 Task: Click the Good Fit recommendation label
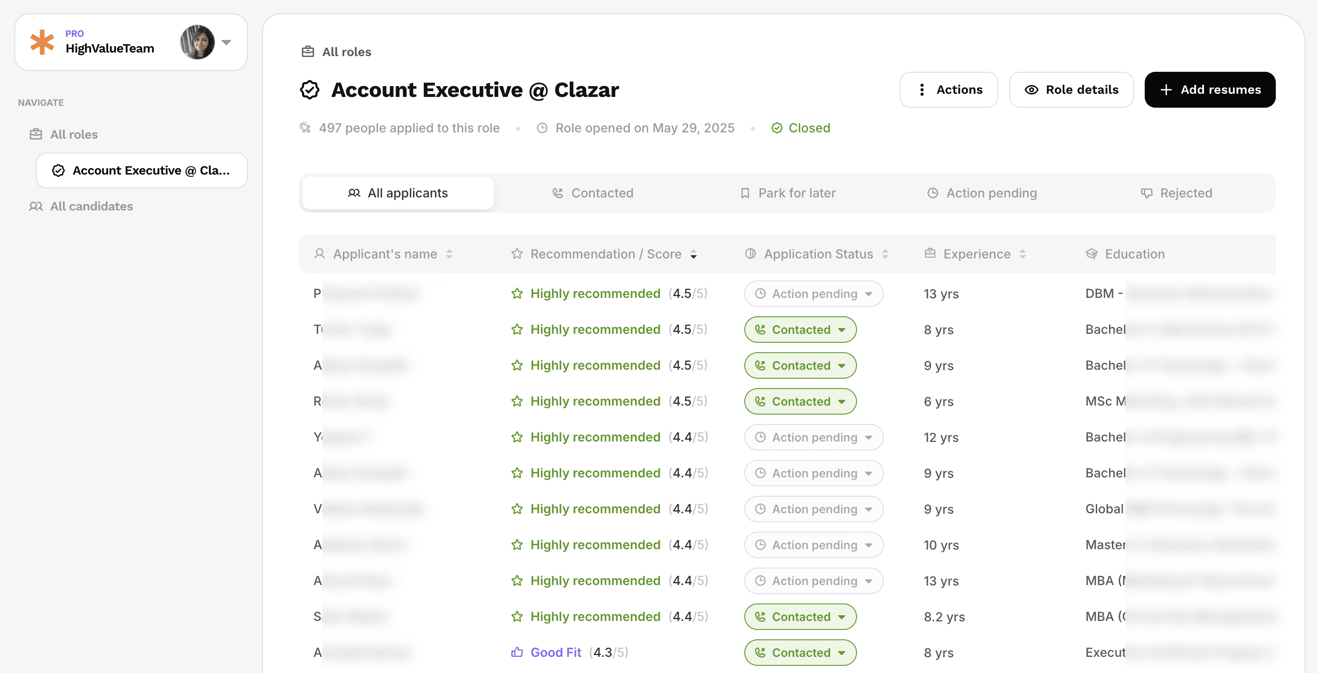pos(556,652)
